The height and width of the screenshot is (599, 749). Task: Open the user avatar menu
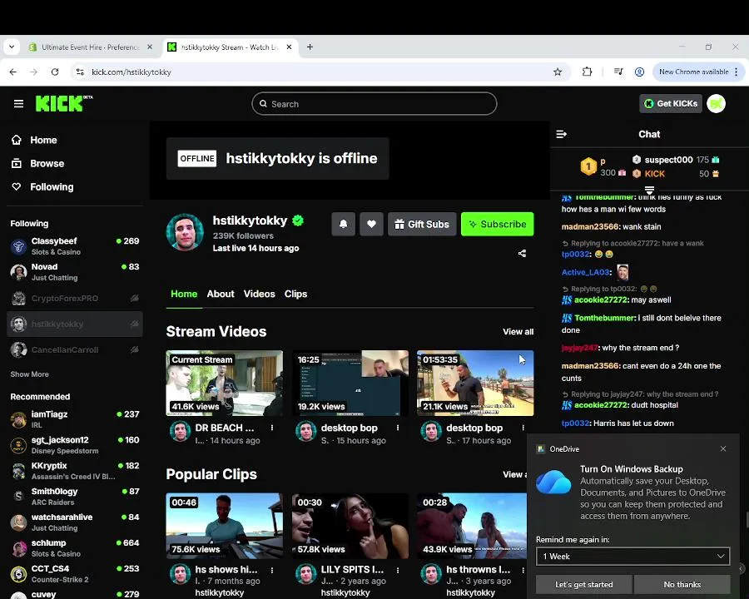pos(716,104)
